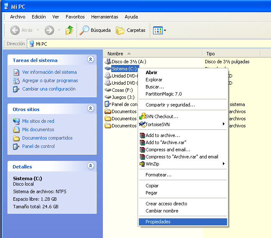Image resolution: width=271 pixels, height=238 pixels.
Task: Click the Ver información del sistema icon
Action: [16, 72]
